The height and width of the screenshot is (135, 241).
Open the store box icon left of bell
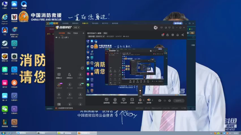tap(173, 35)
